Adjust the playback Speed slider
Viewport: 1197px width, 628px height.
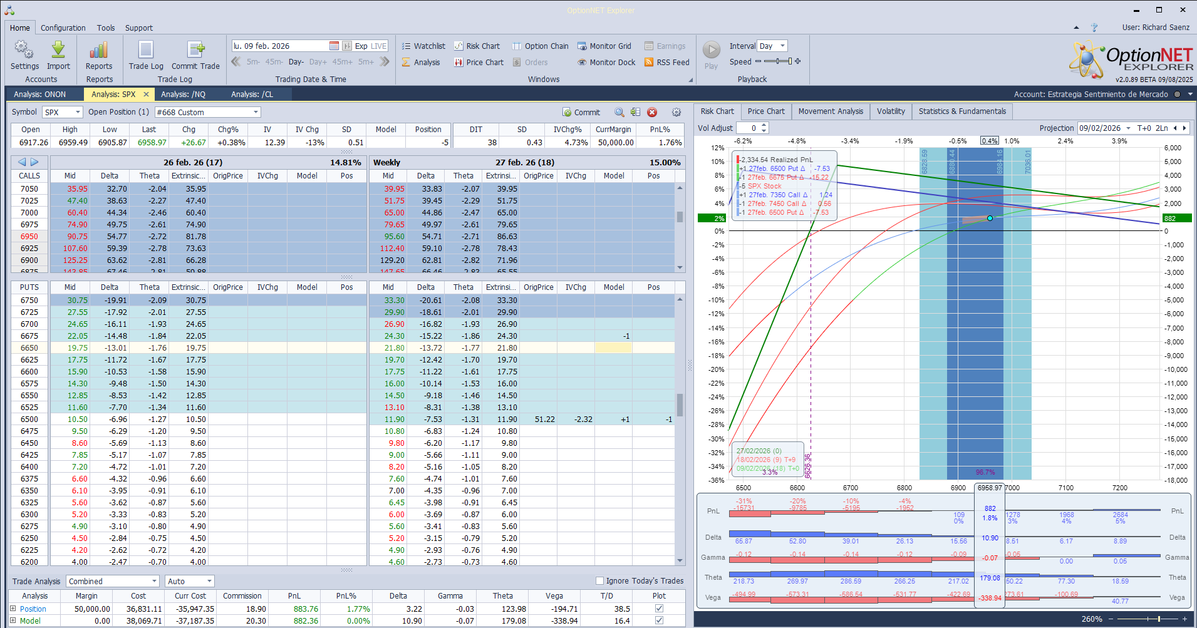778,61
